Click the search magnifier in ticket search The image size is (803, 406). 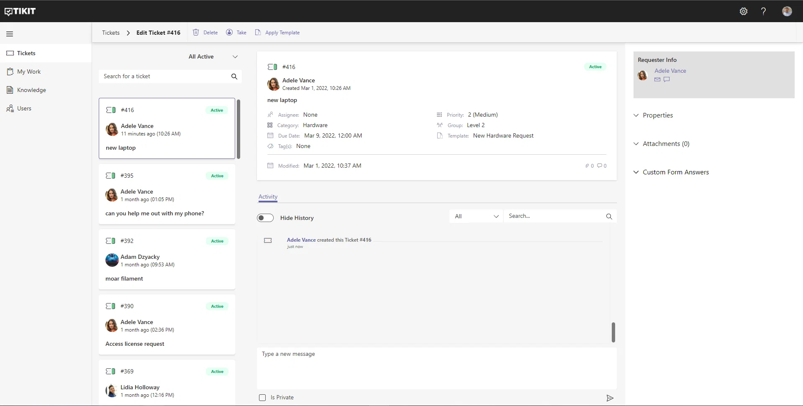tap(234, 77)
